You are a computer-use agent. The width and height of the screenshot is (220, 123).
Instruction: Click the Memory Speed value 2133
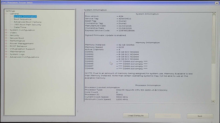tap(121, 47)
